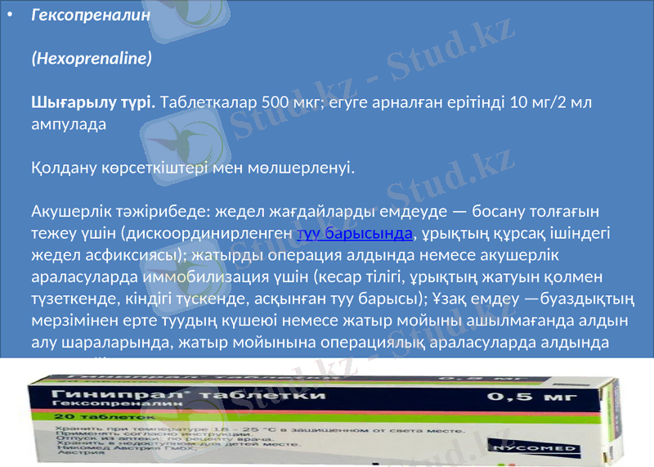This screenshot has height=467, width=654.
Task: Click 'Қолдану көрсеткіштері мен мөлшерленуі.' line
Action: (x=193, y=168)
